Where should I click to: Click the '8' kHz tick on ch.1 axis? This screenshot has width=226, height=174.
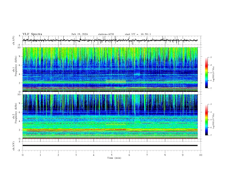[x=20, y=56]
